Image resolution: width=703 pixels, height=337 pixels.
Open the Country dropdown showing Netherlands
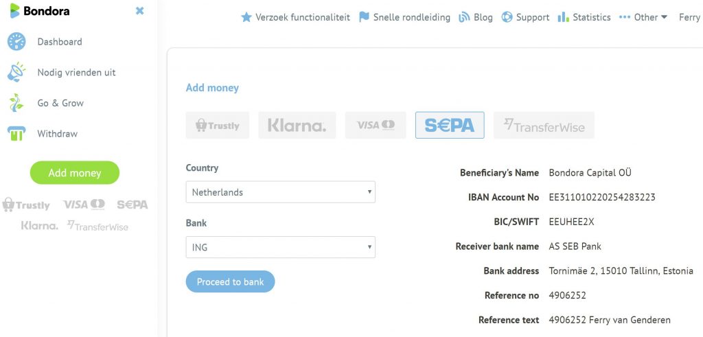pos(280,192)
